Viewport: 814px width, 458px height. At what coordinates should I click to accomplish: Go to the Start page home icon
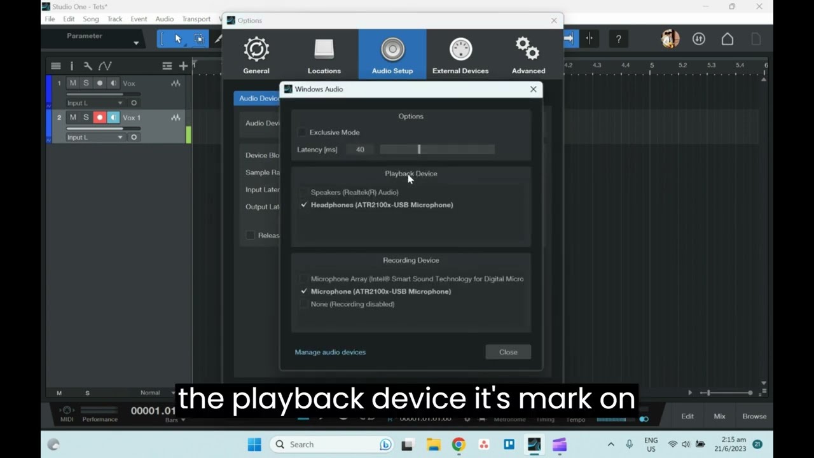click(728, 39)
